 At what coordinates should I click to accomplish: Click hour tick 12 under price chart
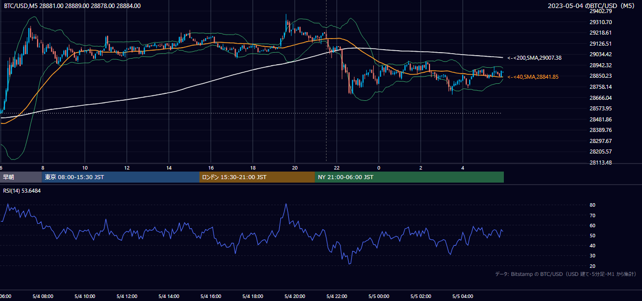127,168
